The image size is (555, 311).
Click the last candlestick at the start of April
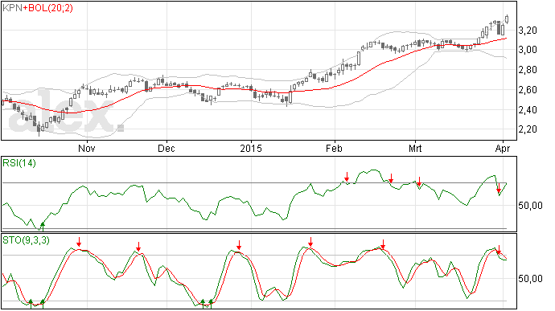click(508, 19)
